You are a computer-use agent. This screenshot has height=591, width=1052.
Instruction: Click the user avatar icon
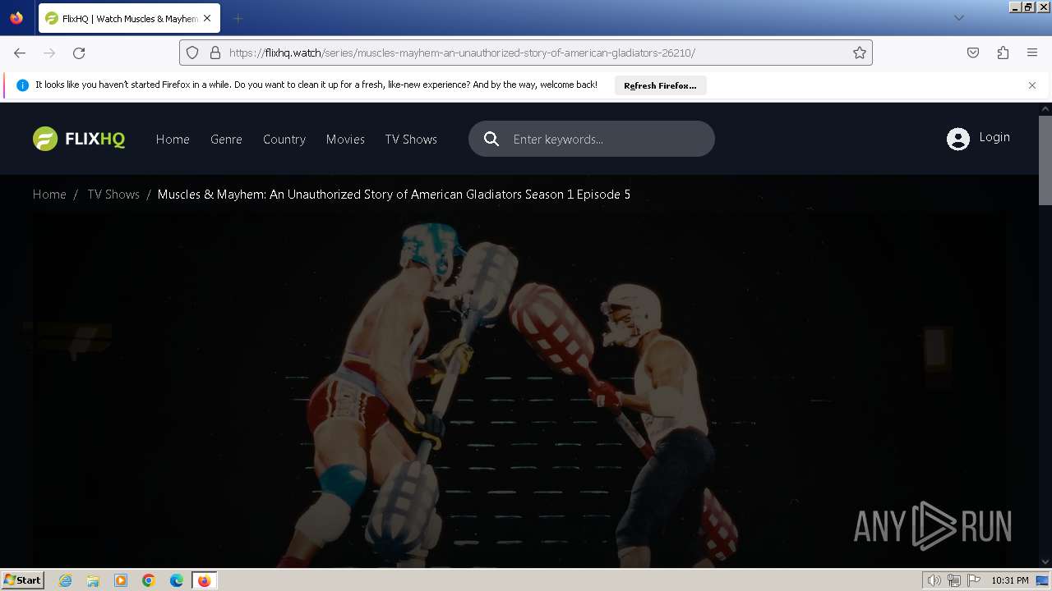(x=958, y=139)
